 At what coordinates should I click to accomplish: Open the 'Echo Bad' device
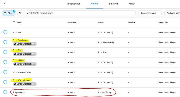17,32
